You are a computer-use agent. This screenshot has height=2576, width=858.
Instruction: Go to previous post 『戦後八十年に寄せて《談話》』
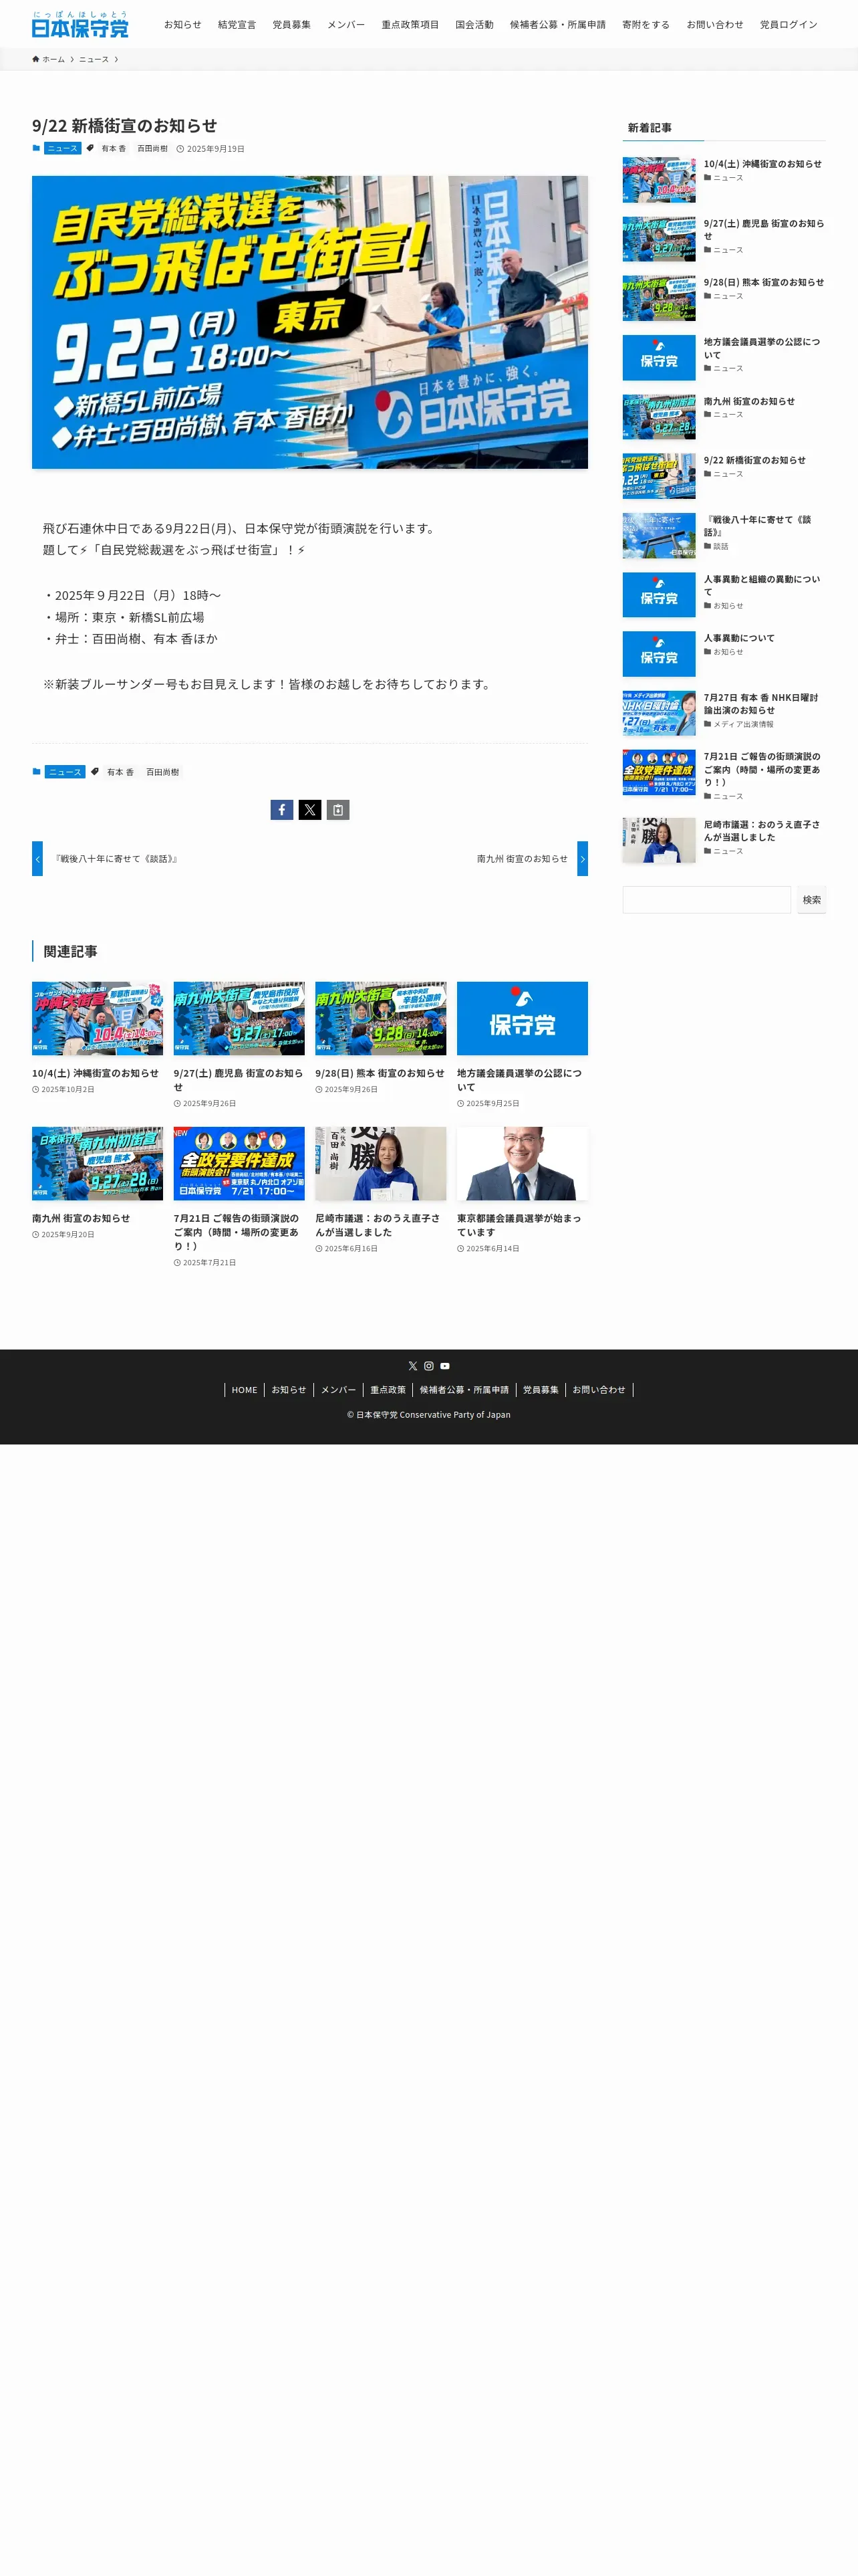point(116,859)
